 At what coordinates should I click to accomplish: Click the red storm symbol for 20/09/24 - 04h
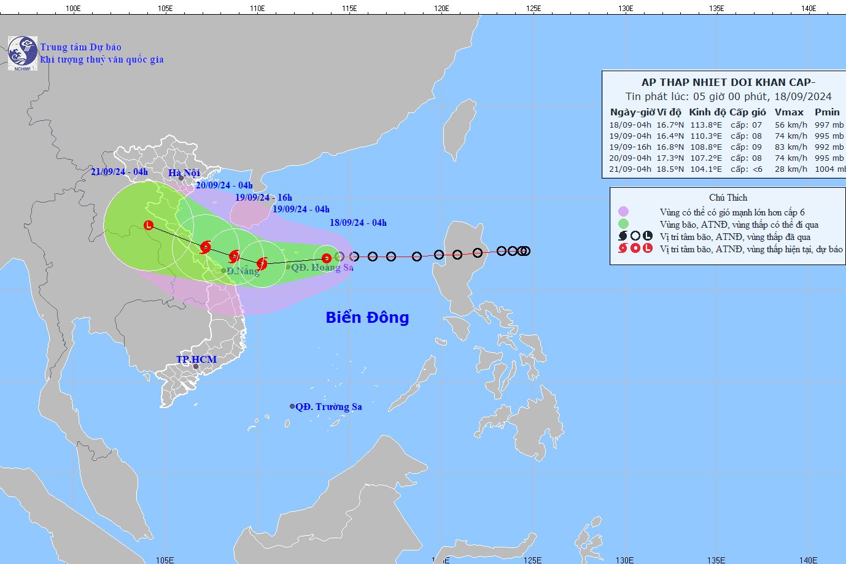(x=205, y=247)
